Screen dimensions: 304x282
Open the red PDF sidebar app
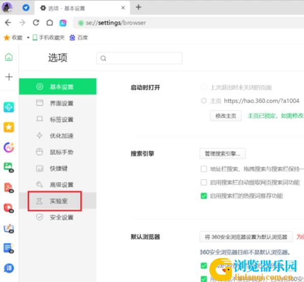coord(9,188)
